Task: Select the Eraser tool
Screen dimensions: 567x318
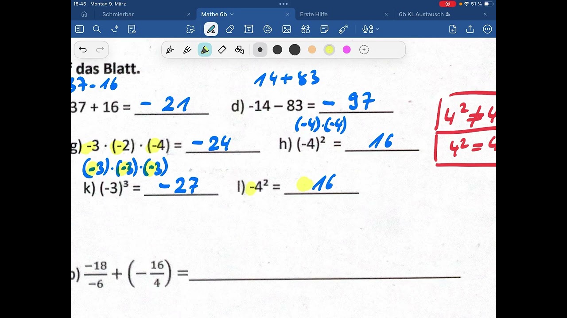Action: click(x=230, y=29)
